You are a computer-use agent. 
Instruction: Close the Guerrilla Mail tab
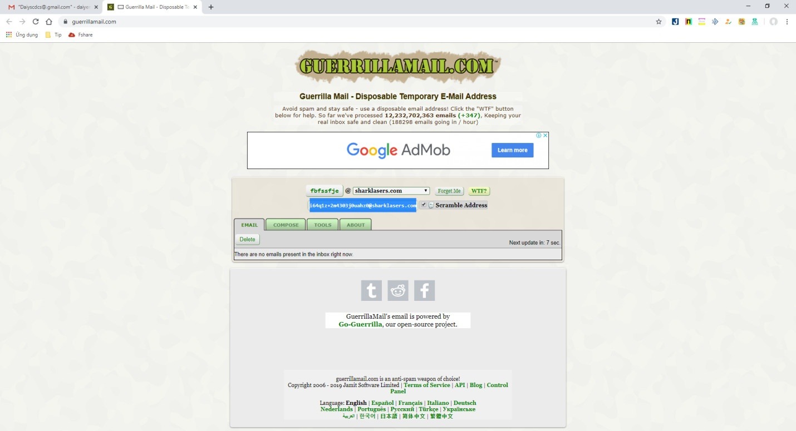coord(195,7)
